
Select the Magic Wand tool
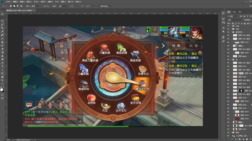[x=2, y=24]
